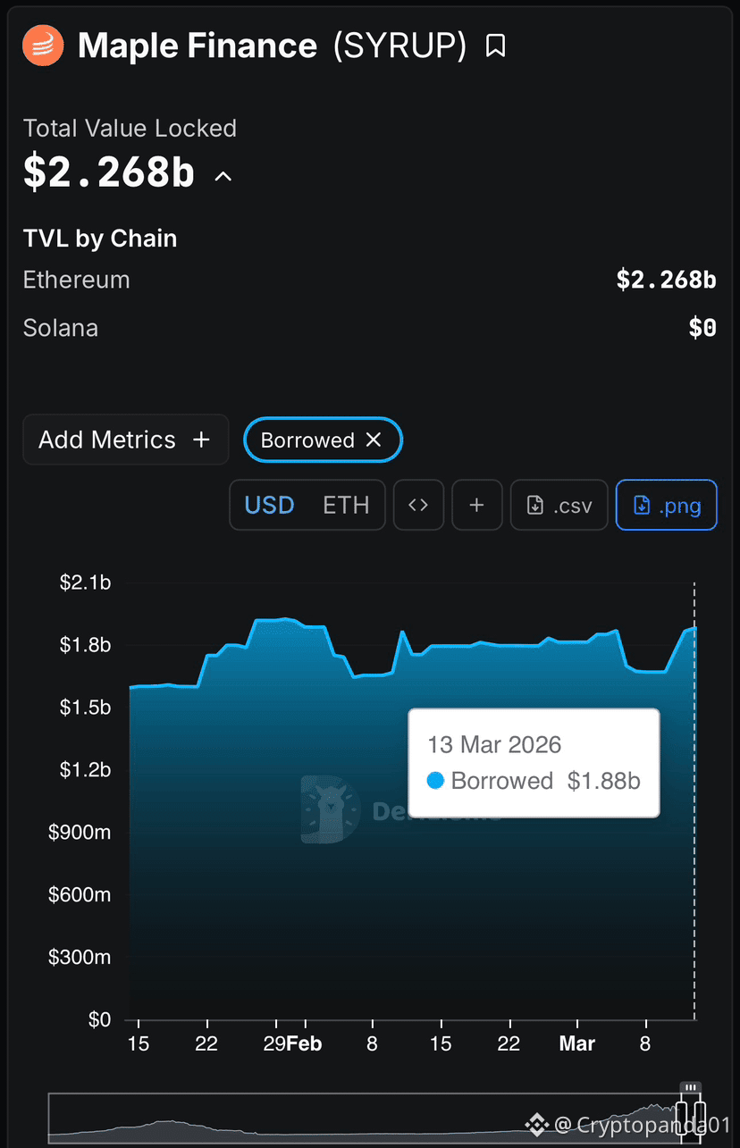The height and width of the screenshot is (1148, 740).
Task: Download chart data as .csv
Action: click(x=559, y=505)
